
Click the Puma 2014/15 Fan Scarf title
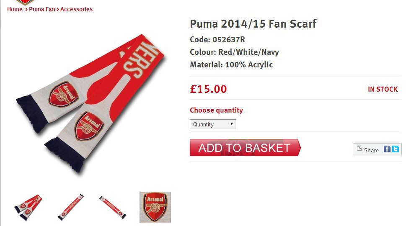(253, 23)
